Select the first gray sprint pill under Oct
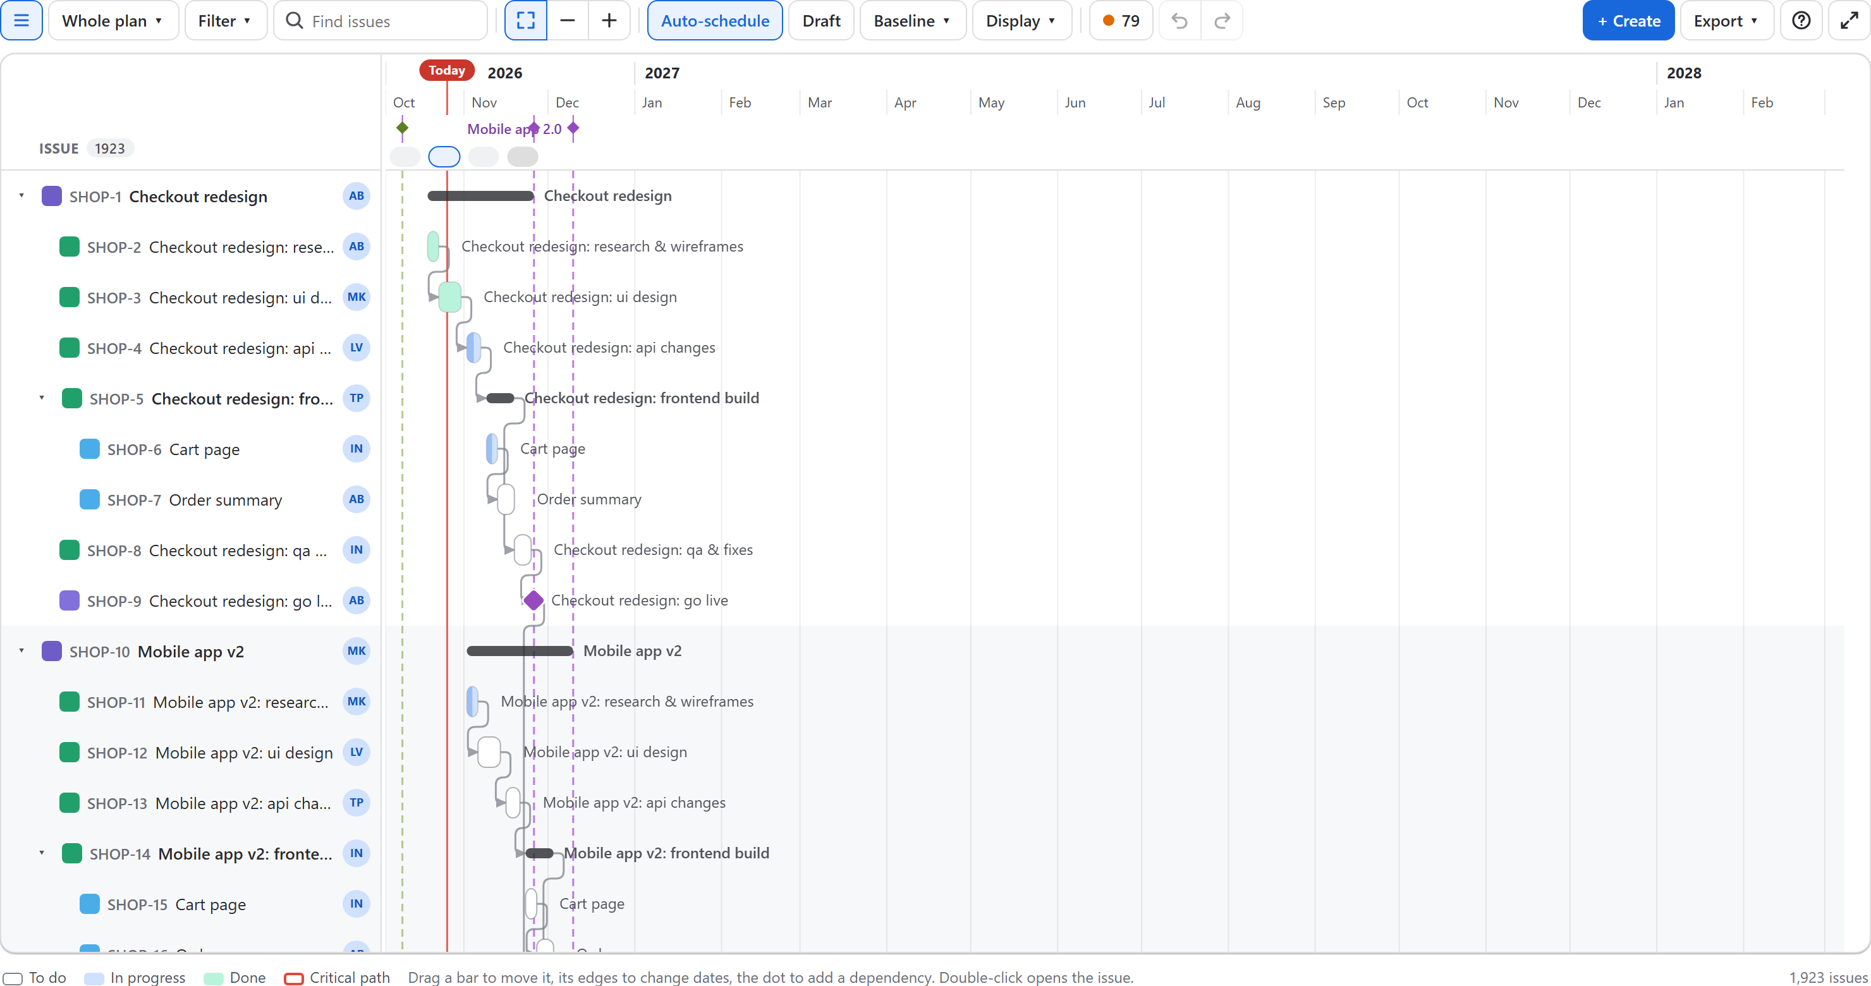The image size is (1871, 986). [405, 156]
